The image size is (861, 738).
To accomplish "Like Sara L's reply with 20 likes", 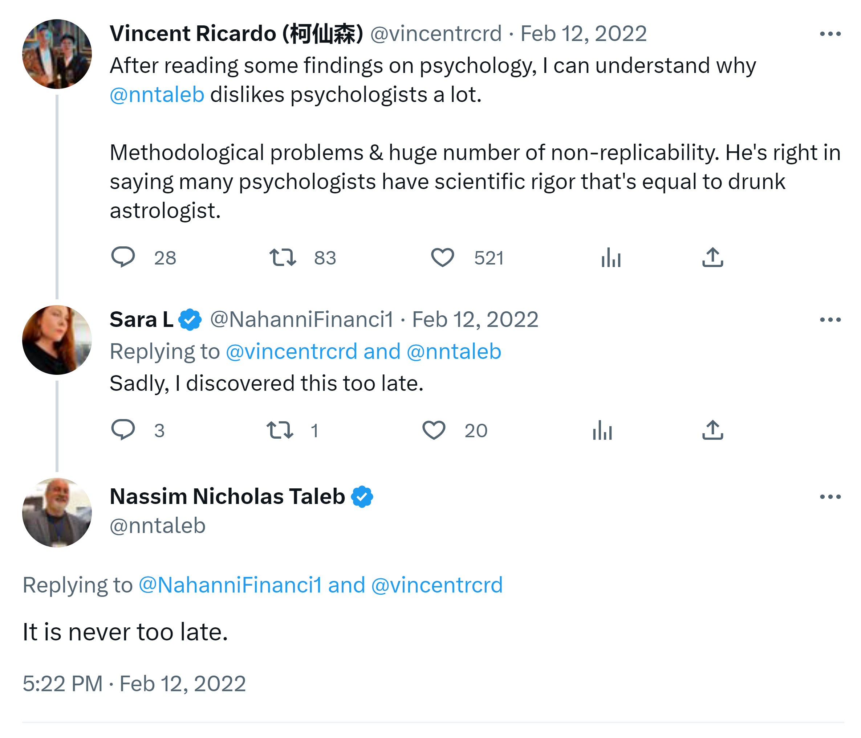I will pos(434,430).
